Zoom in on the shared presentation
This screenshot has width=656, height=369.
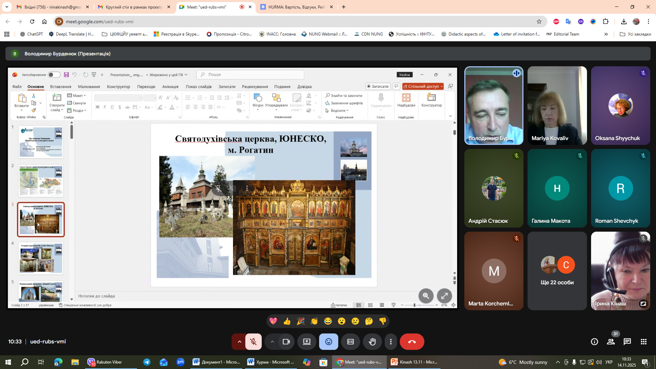(x=426, y=296)
